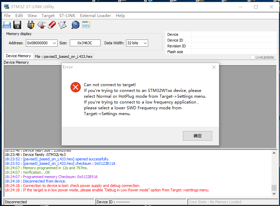Click the "Revision ID" label in device info

click(x=176, y=46)
